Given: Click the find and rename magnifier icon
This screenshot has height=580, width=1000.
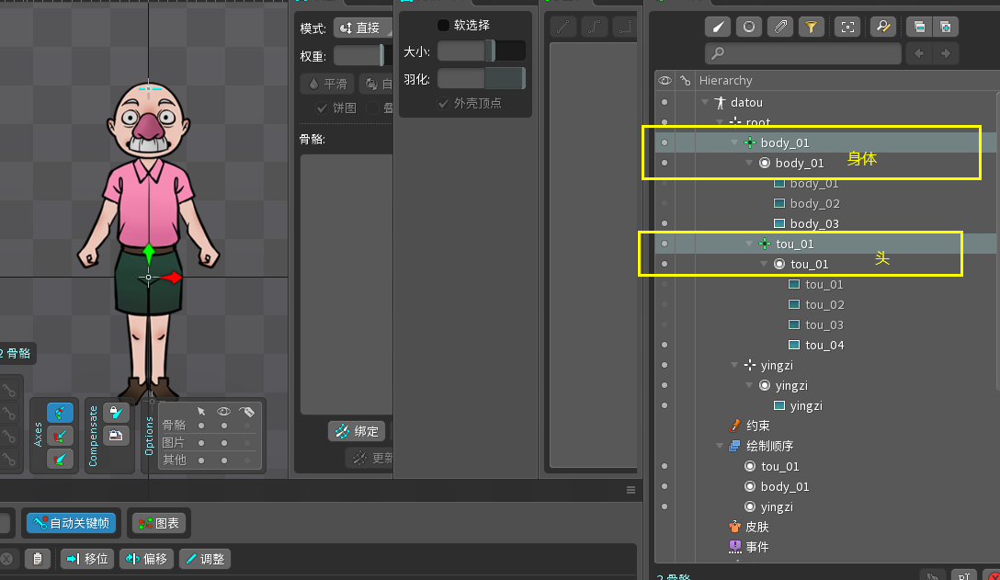Looking at the screenshot, I should [882, 27].
